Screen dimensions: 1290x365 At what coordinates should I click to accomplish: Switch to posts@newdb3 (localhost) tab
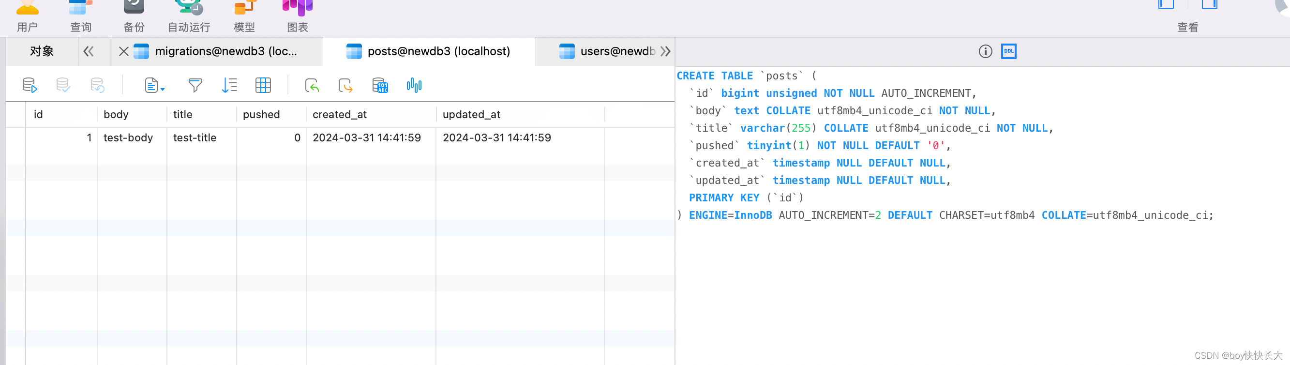tap(429, 51)
